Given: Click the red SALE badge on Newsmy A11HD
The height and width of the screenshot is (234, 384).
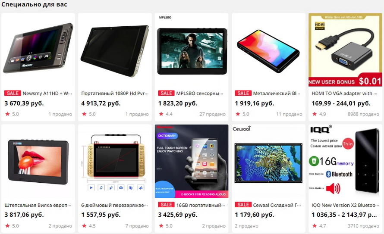Looking at the screenshot, I should [x=13, y=93].
